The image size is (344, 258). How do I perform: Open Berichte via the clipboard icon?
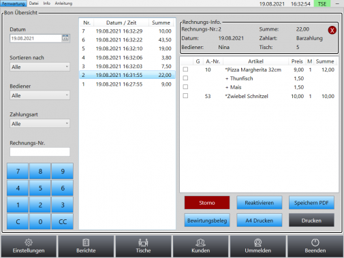click(86, 242)
